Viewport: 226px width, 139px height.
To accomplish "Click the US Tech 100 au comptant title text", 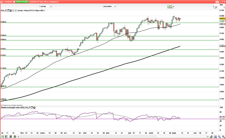I will (x=48, y=2).
